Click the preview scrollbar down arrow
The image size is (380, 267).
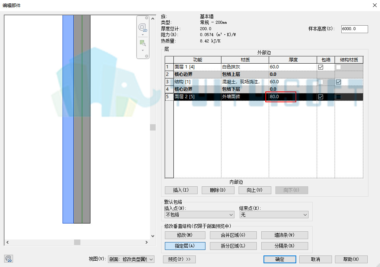pos(153,236)
